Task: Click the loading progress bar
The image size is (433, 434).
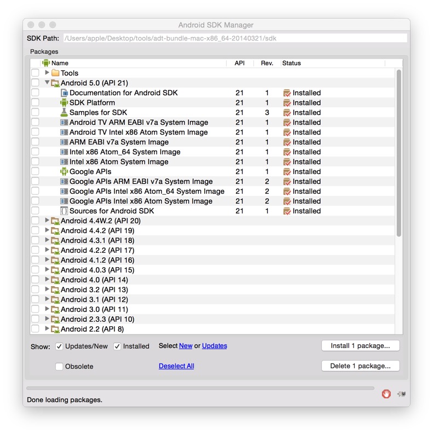Action: 200,388
